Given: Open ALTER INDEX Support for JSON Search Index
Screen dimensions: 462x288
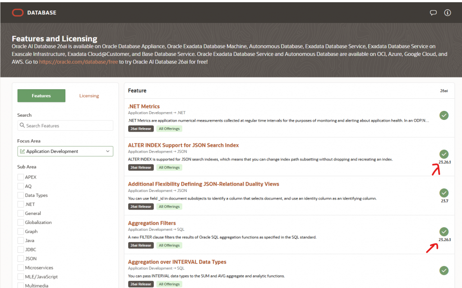Looking at the screenshot, I should point(183,145).
